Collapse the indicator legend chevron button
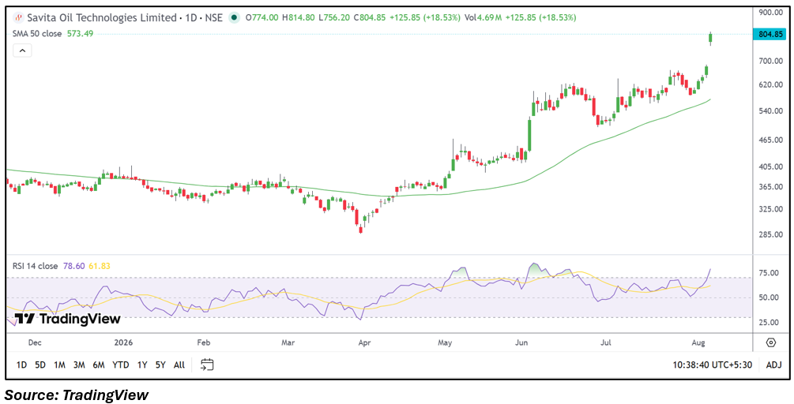The width and height of the screenshot is (794, 404). tap(23, 50)
